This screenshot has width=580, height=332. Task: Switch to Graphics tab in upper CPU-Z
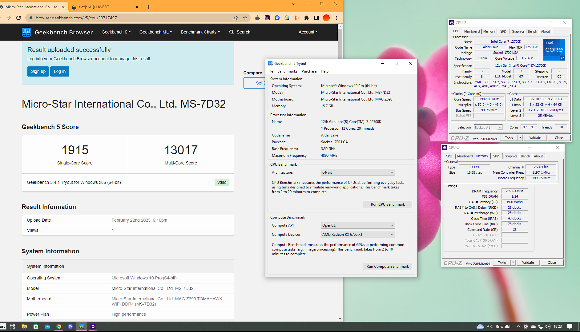518,31
